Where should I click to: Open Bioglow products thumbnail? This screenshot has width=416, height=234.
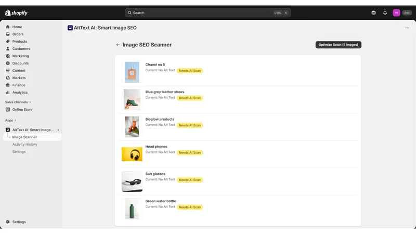click(132, 127)
